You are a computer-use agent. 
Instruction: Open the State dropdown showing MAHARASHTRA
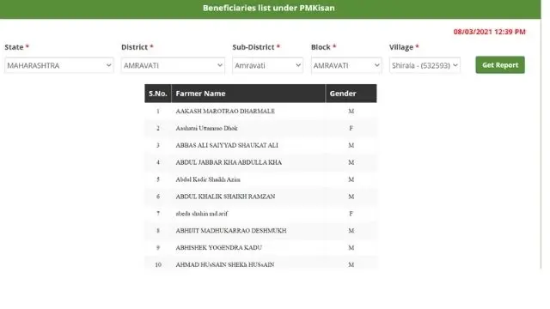click(x=59, y=65)
